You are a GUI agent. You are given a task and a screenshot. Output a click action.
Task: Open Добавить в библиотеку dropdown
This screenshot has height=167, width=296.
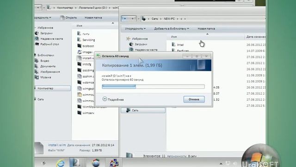click(172, 29)
